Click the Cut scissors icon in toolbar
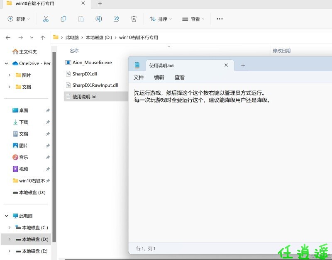The width and height of the screenshot is (332, 260). 46,19
